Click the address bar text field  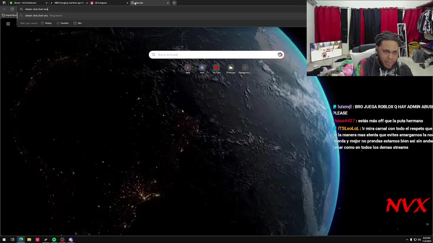[162, 9]
